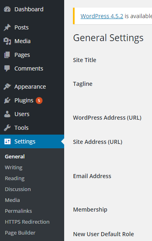
Task: Open the Dashboard menu item
Action: click(x=29, y=9)
